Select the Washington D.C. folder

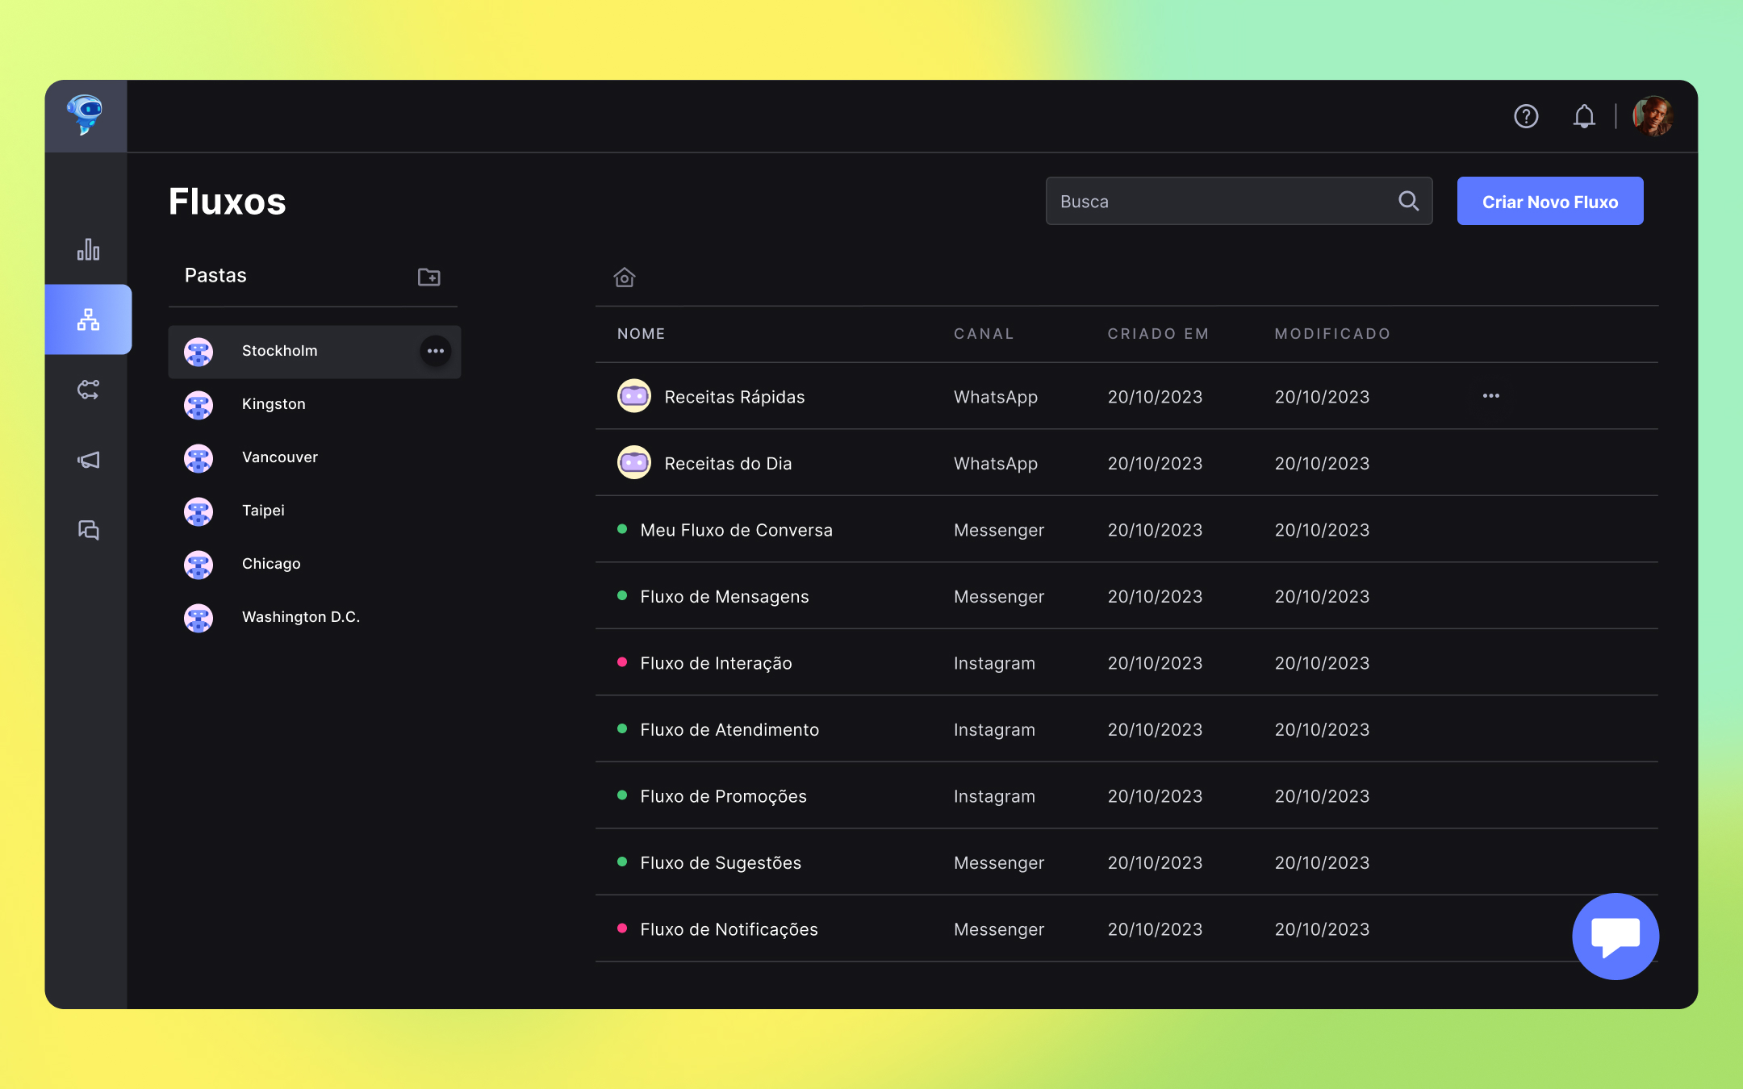(301, 617)
